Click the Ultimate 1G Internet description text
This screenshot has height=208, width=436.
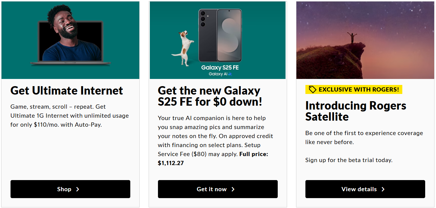[70, 116]
